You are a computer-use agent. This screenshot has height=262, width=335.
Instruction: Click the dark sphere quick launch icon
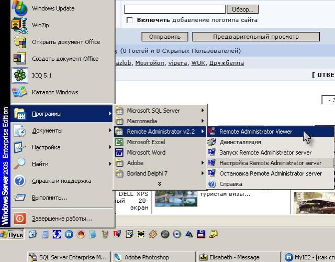tap(165, 234)
